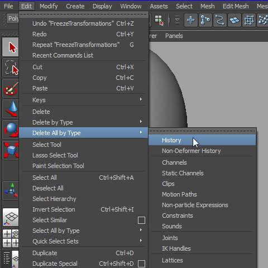The image size is (268, 268).
Task: Select the arrow Select tool in toolbox
Action: click(x=11, y=47)
